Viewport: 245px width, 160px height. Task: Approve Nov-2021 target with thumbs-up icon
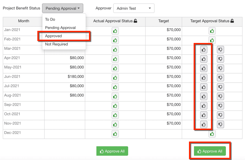pos(204,124)
